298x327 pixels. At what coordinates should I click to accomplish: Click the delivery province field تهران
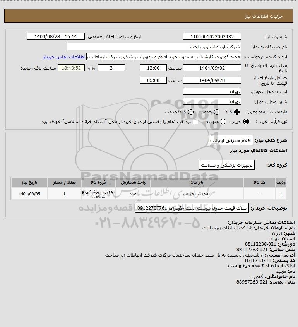212,92
